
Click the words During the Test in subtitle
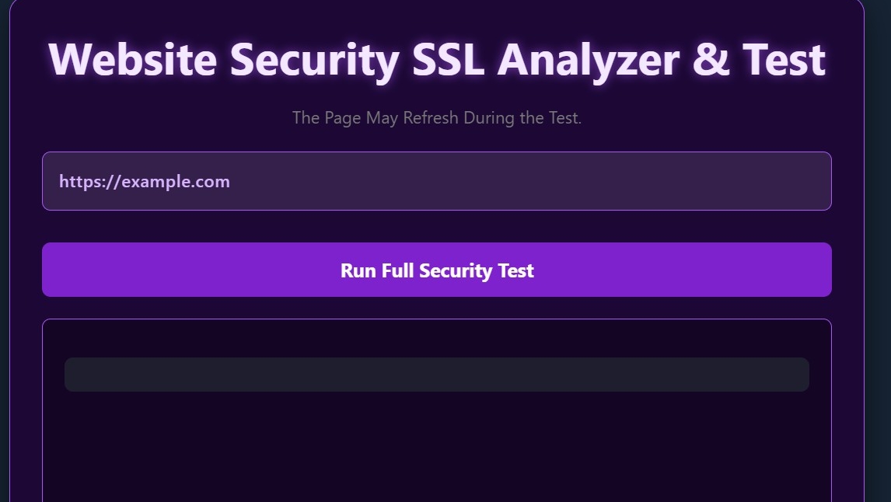click(522, 117)
